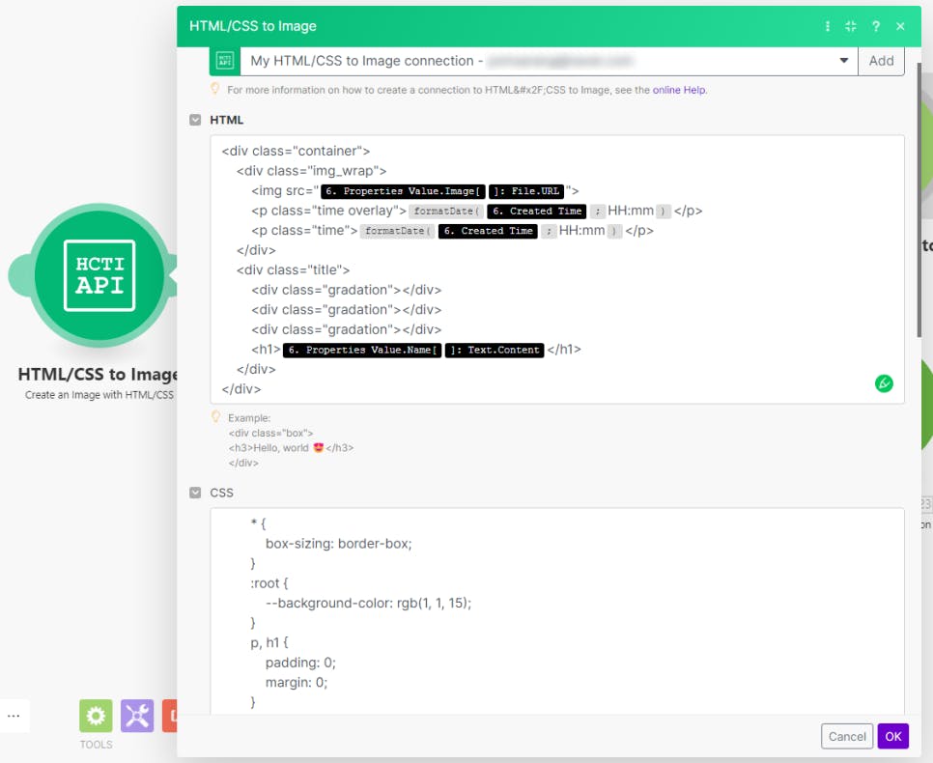Screen dimensions: 933x763
Task: Click formatDate function in time overlay line
Action: coord(446,212)
